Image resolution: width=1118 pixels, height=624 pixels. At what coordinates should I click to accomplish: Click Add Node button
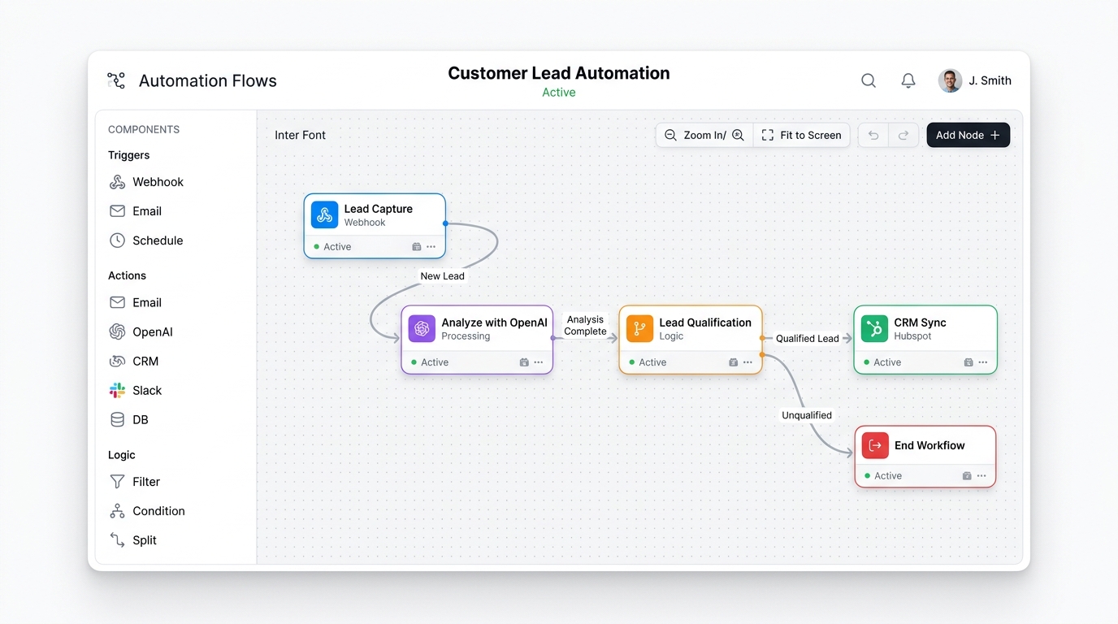[968, 135]
